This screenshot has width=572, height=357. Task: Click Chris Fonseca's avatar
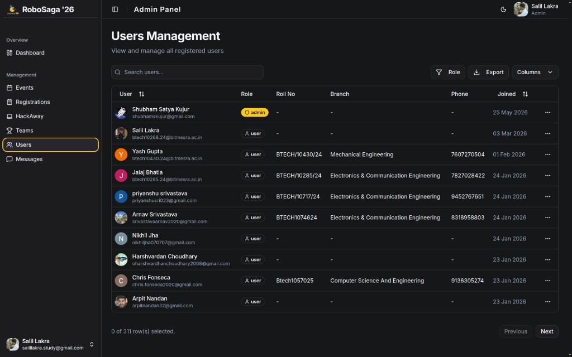121,281
